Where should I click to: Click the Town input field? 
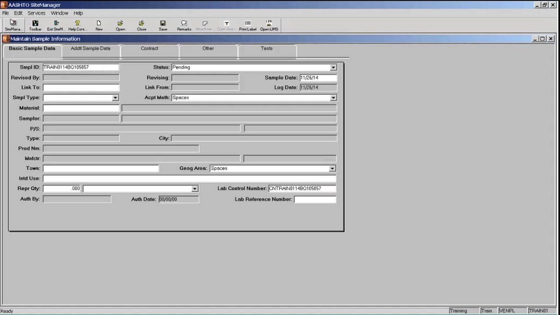coord(101,168)
